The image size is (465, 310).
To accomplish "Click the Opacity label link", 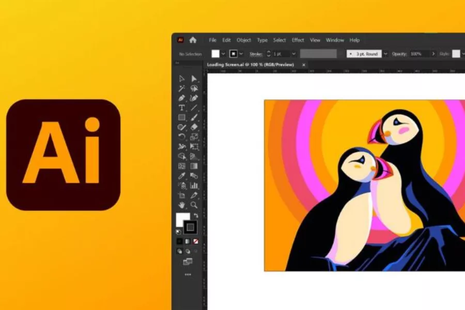I will pos(400,54).
